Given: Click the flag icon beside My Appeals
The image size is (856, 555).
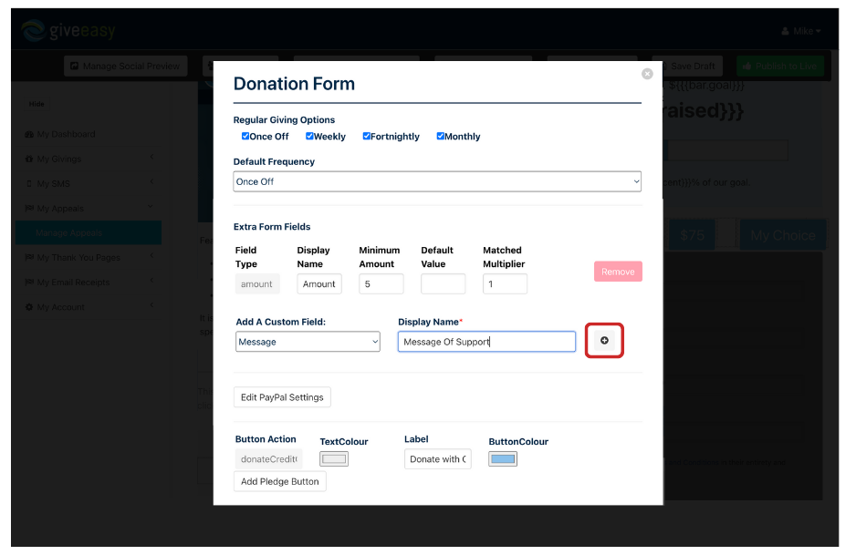Looking at the screenshot, I should (x=31, y=208).
